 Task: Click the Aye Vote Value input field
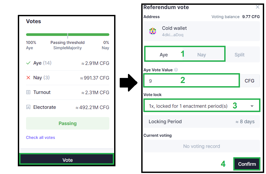tap(192, 81)
